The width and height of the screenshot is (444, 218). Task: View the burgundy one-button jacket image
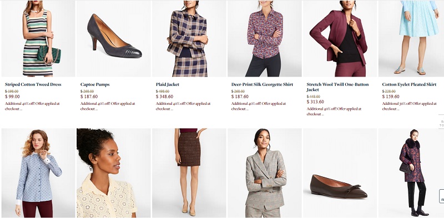point(340,38)
